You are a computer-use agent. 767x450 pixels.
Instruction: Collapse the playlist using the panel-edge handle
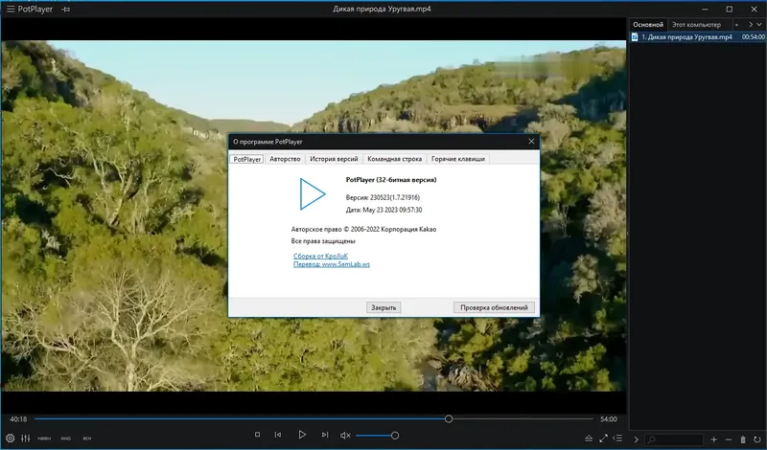(628, 233)
